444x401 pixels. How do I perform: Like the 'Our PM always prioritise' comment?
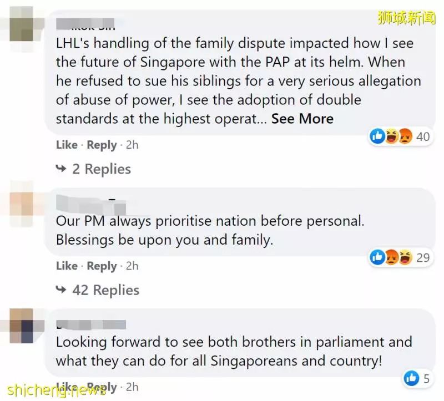click(67, 266)
